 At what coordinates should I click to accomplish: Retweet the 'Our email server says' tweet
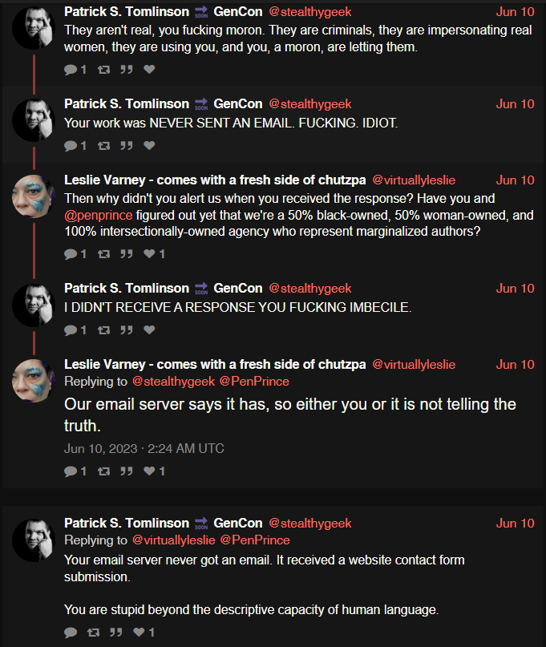click(103, 471)
